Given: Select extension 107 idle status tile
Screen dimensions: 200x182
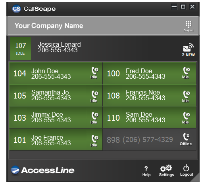Looking at the screenshot, I should point(21,48).
